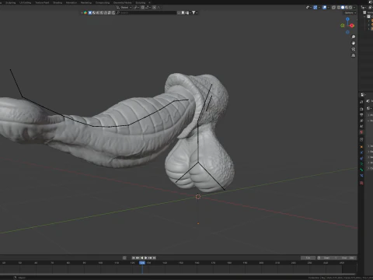Open the orange Object properties tab icon
Screen dimensions: 373x280
pos(361,147)
